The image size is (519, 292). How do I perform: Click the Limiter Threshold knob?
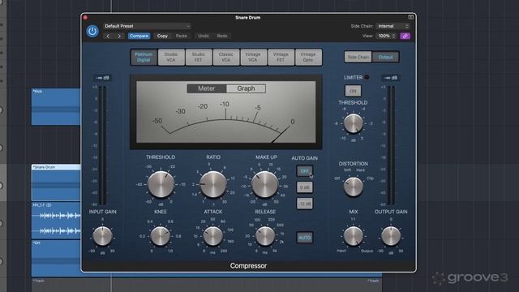354,123
